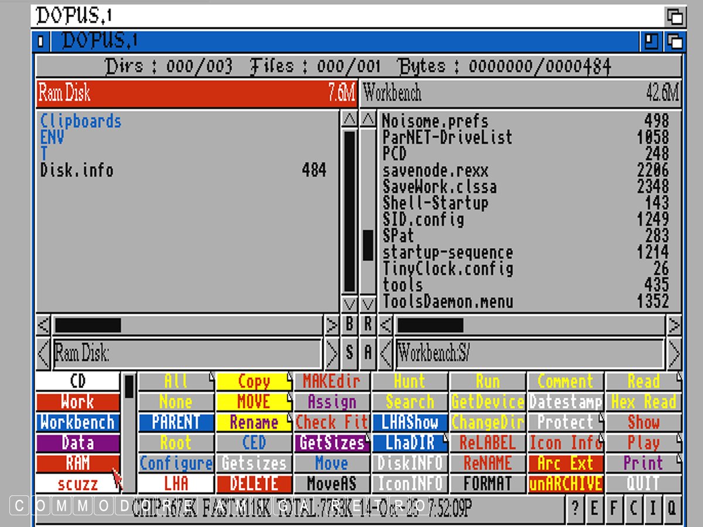Click the 'R' button between file panels
The width and height of the screenshot is (703, 527).
tap(368, 325)
